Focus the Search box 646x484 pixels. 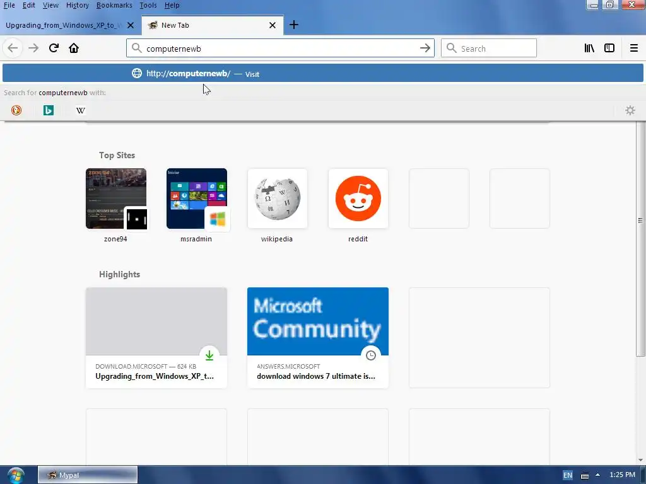pyautogui.click(x=489, y=48)
